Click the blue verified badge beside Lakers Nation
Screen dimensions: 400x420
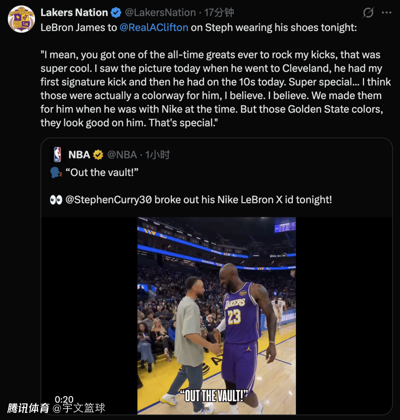pos(116,13)
